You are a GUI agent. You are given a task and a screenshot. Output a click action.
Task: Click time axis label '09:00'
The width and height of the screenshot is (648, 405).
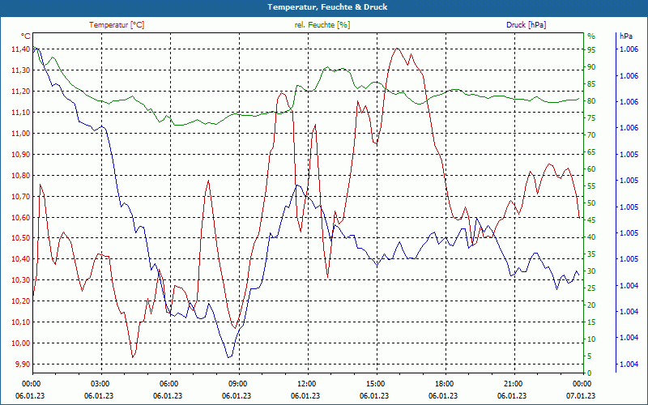click(237, 383)
